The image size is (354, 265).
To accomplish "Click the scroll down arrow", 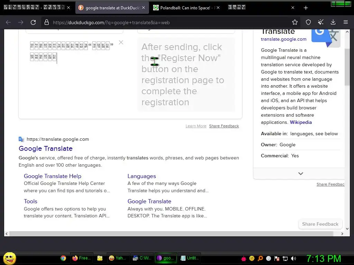I will [x=347, y=228].
